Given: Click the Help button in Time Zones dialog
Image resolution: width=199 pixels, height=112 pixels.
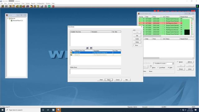Looking at the screenshot, I should (x=127, y=80).
